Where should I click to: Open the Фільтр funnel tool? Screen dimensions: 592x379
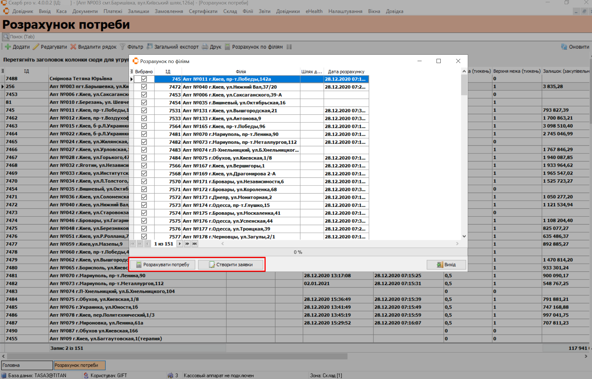coord(123,47)
